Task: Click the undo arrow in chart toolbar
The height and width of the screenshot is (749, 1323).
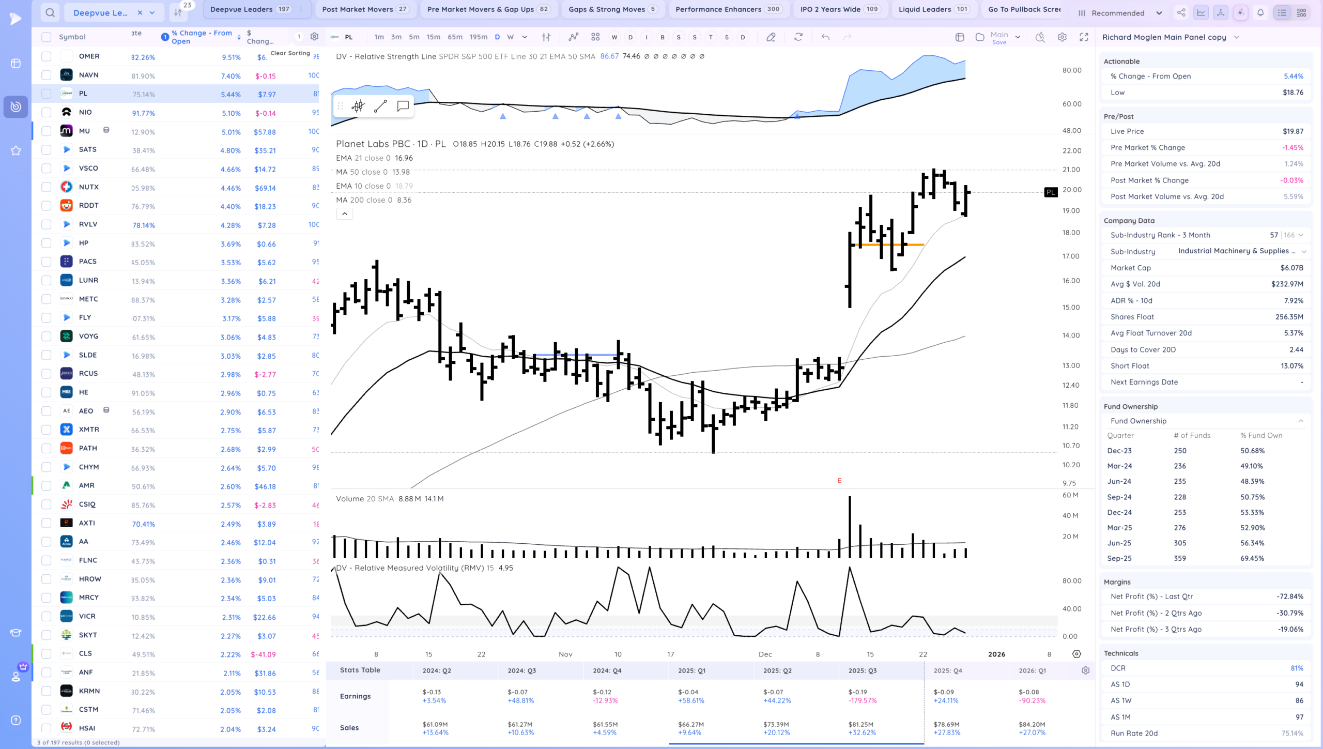Action: 825,37
